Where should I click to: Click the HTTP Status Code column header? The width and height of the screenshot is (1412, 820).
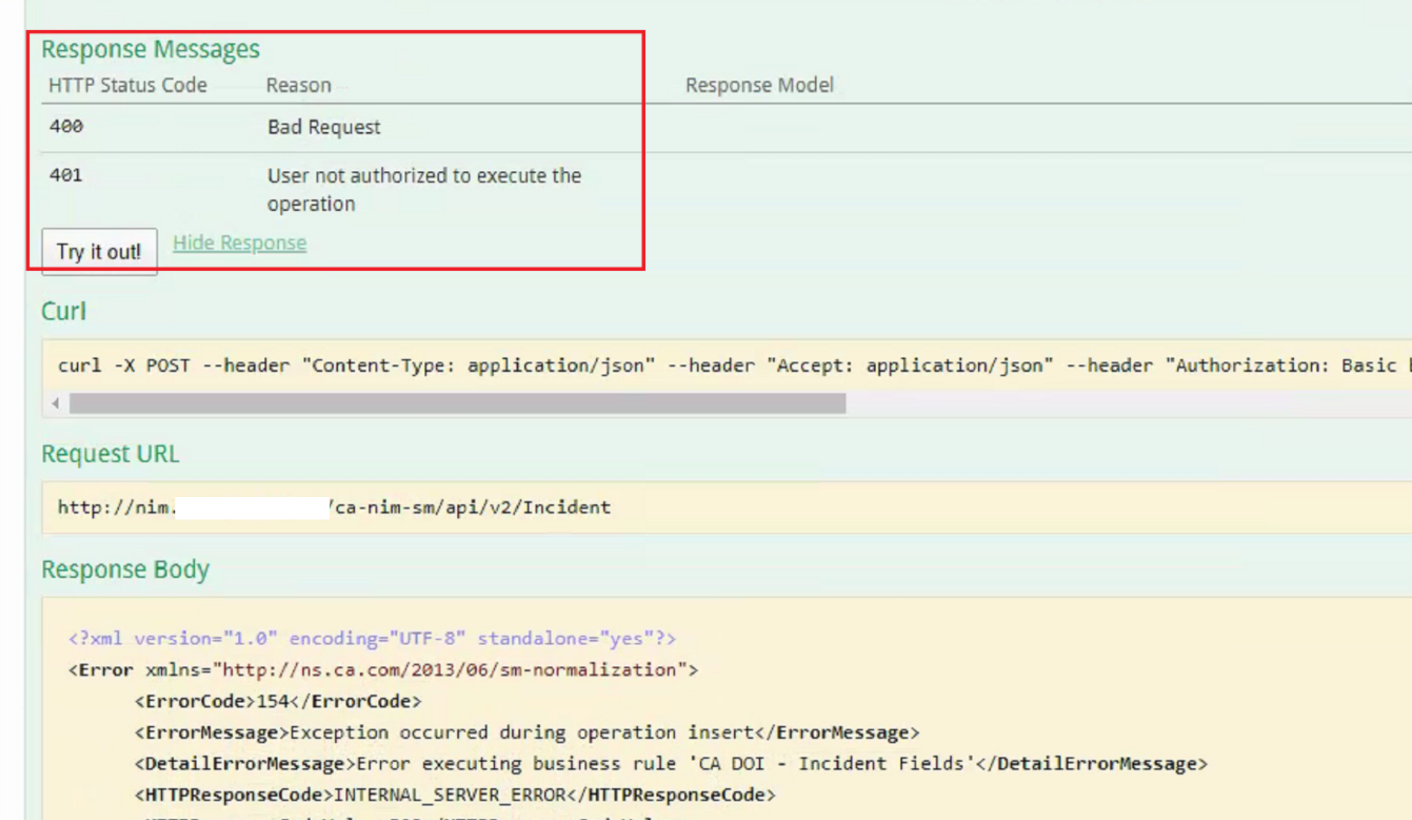pos(128,85)
